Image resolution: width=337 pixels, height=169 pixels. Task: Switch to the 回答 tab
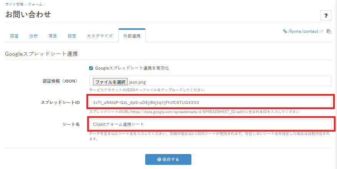14,36
